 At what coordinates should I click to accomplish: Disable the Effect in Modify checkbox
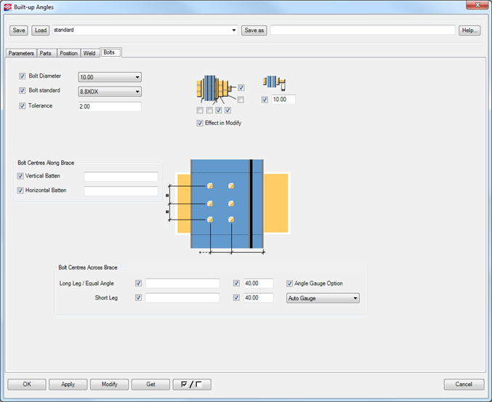pyautogui.click(x=200, y=124)
